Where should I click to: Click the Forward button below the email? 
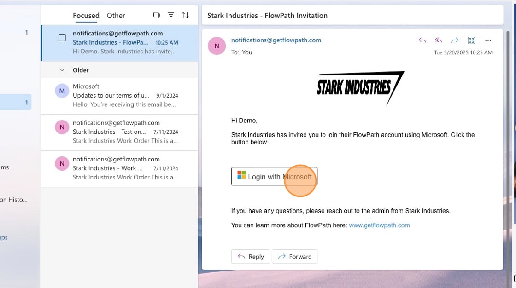[x=294, y=256]
